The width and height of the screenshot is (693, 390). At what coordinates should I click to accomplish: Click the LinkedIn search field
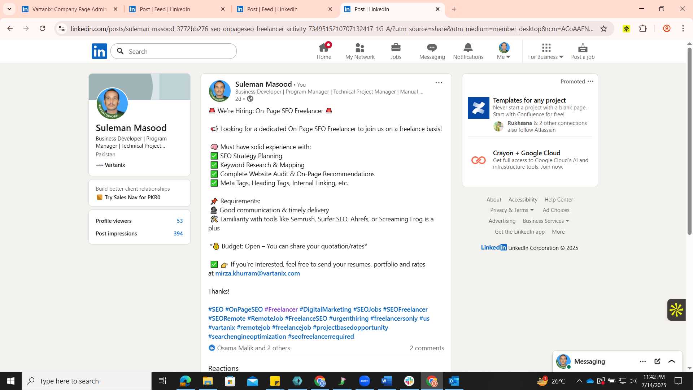point(174,51)
